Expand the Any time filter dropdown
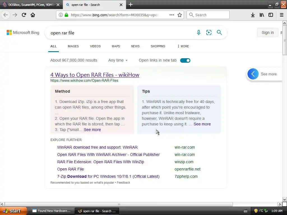This screenshot has width=287, height=215. [118, 60]
